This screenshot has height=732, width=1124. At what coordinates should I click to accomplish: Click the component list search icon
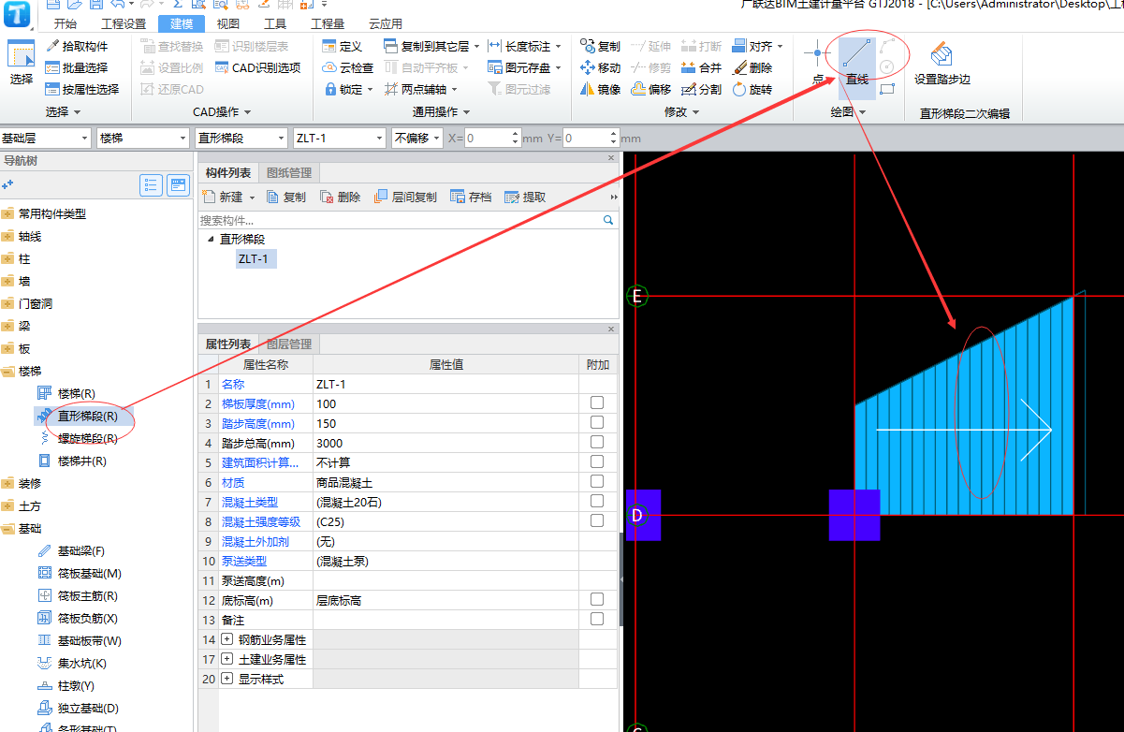[x=608, y=220]
